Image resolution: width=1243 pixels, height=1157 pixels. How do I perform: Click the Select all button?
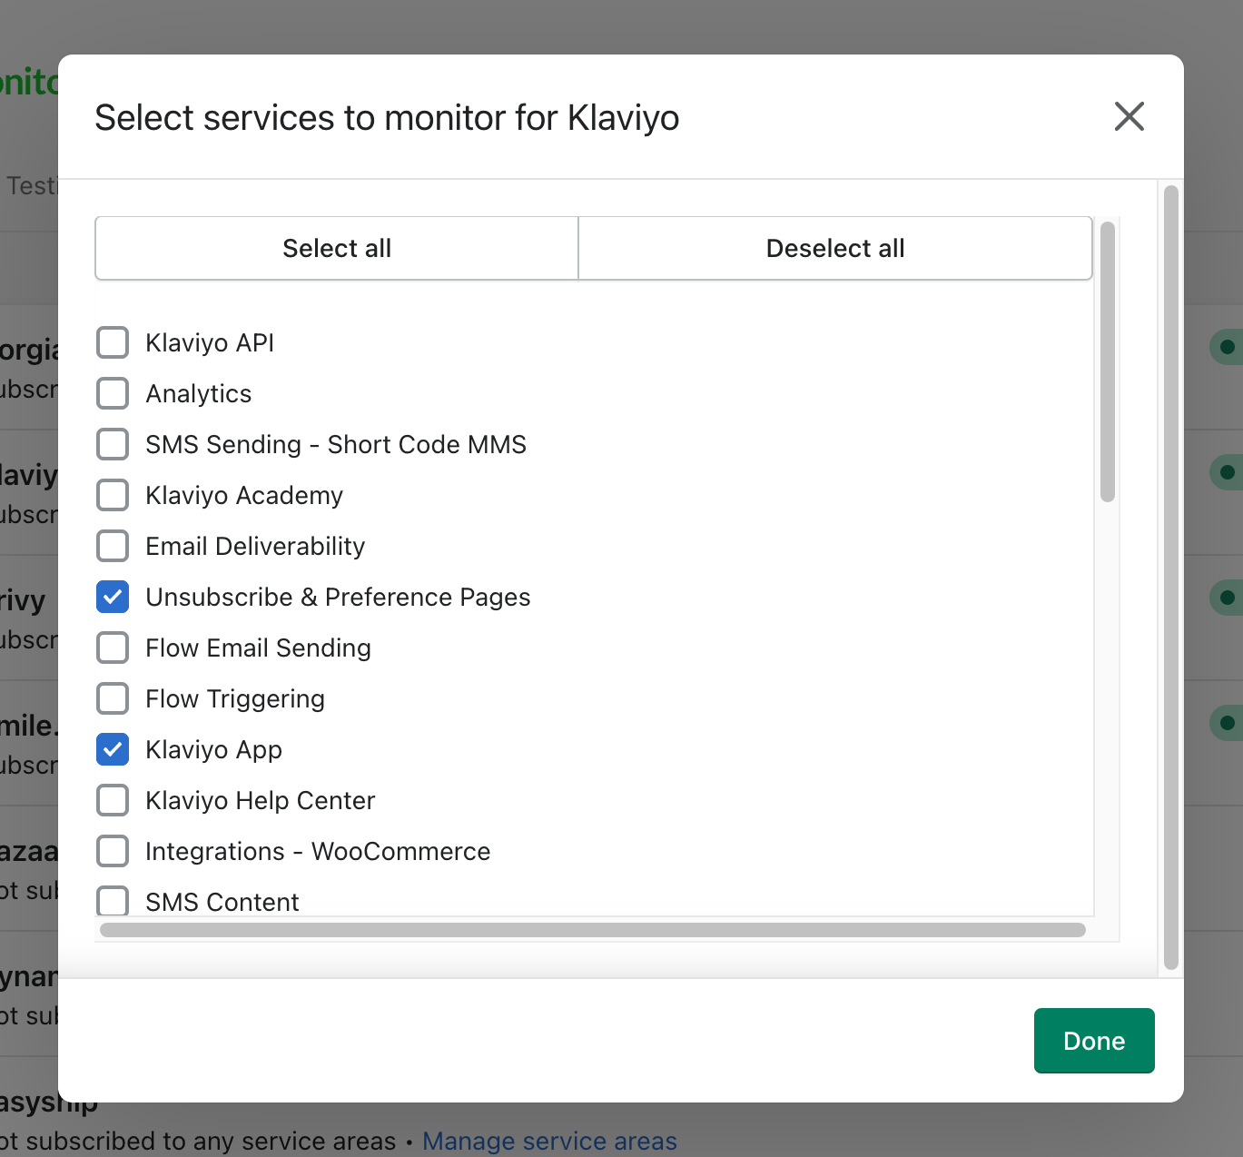coord(337,248)
